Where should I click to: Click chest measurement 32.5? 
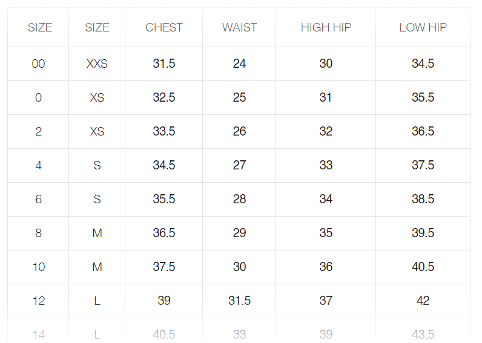(x=164, y=97)
